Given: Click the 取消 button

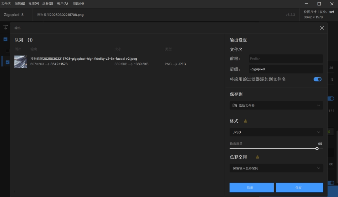Looking at the screenshot, I should coord(252,188).
